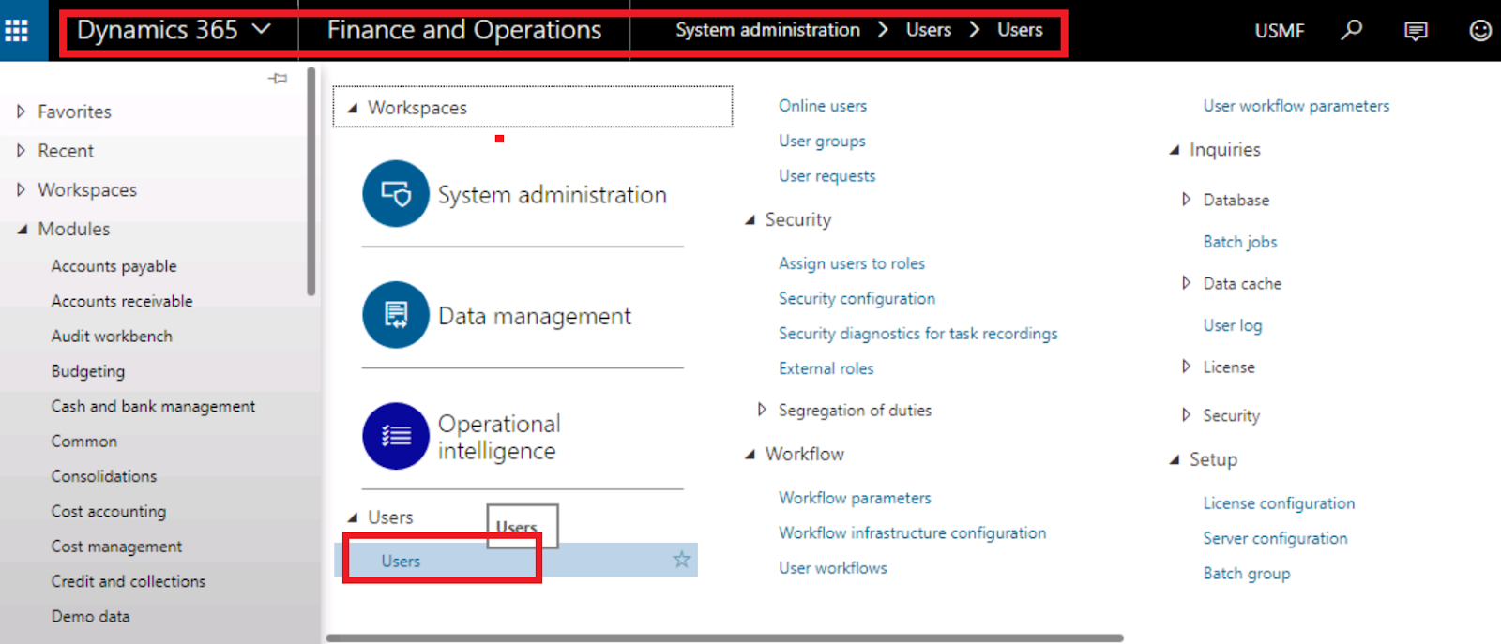This screenshot has width=1501, height=644.
Task: Open Security diagnostics for task recordings
Action: pos(917,333)
